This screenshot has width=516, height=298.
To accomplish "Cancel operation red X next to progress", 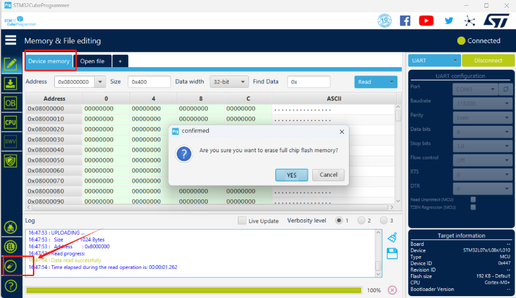I will (x=392, y=290).
